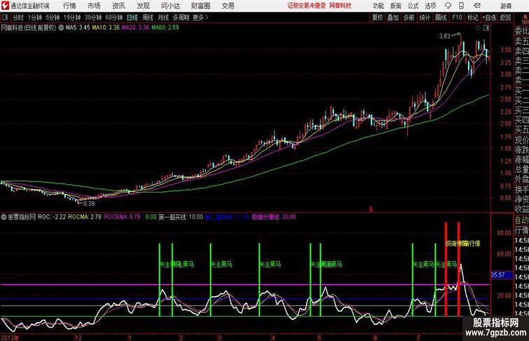Click the 标记 mark button
Image resolution: width=529 pixels, height=341 pixels.
(472, 18)
